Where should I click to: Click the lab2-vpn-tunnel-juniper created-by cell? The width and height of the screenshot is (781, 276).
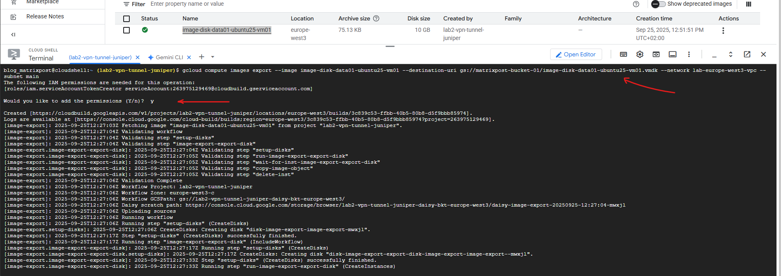click(464, 34)
